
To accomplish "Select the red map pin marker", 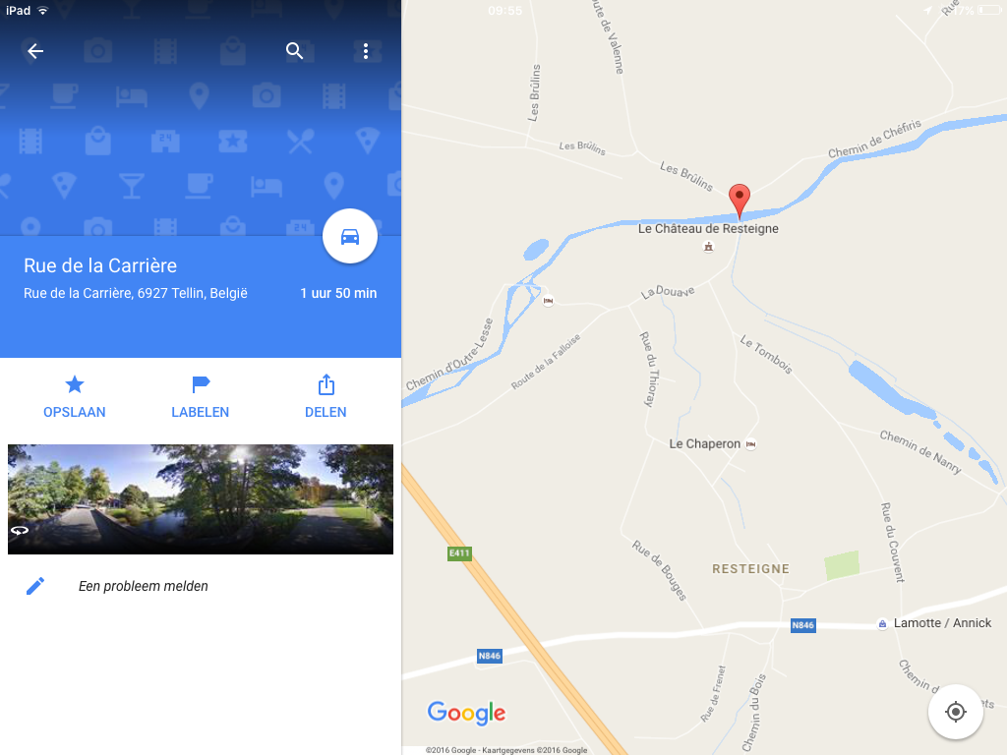I will [740, 201].
